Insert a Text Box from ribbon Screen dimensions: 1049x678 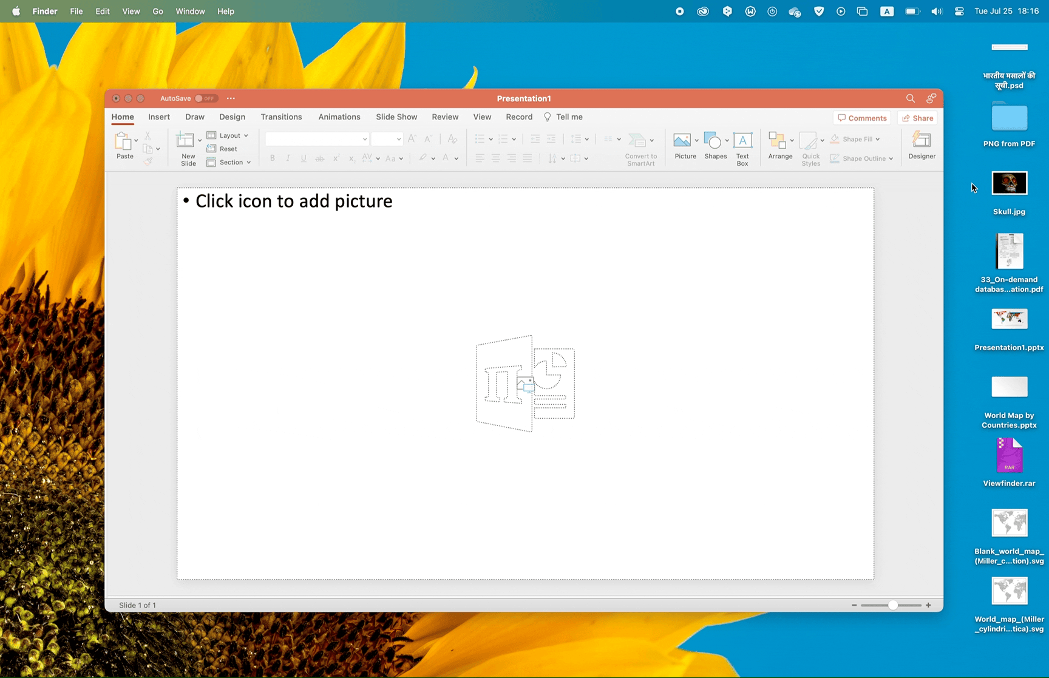[742, 141]
